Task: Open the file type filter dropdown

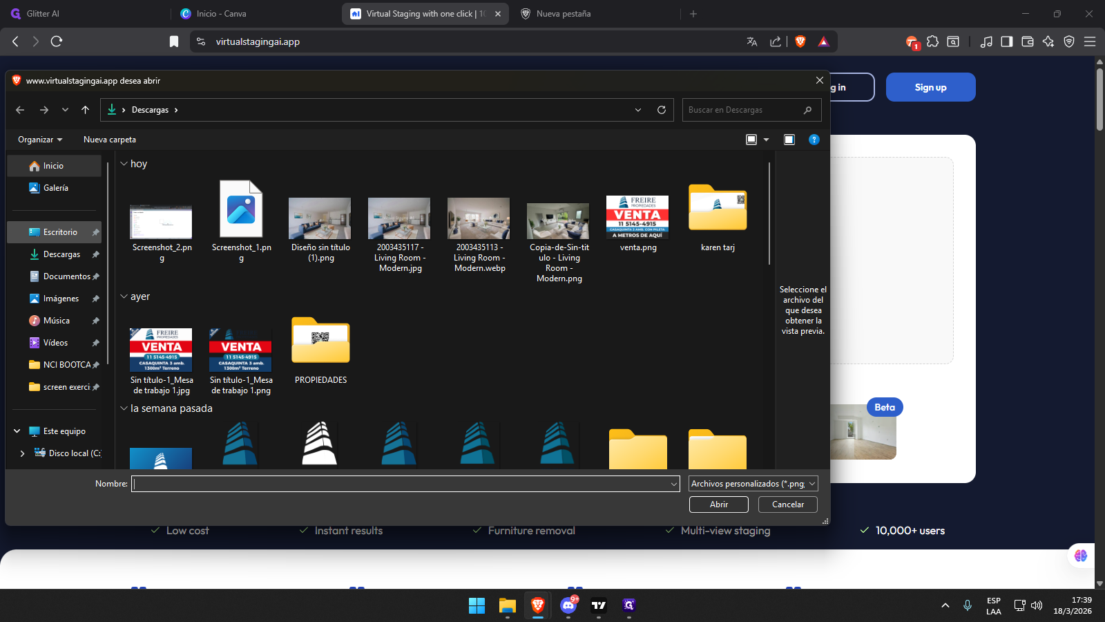Action: pos(753,484)
